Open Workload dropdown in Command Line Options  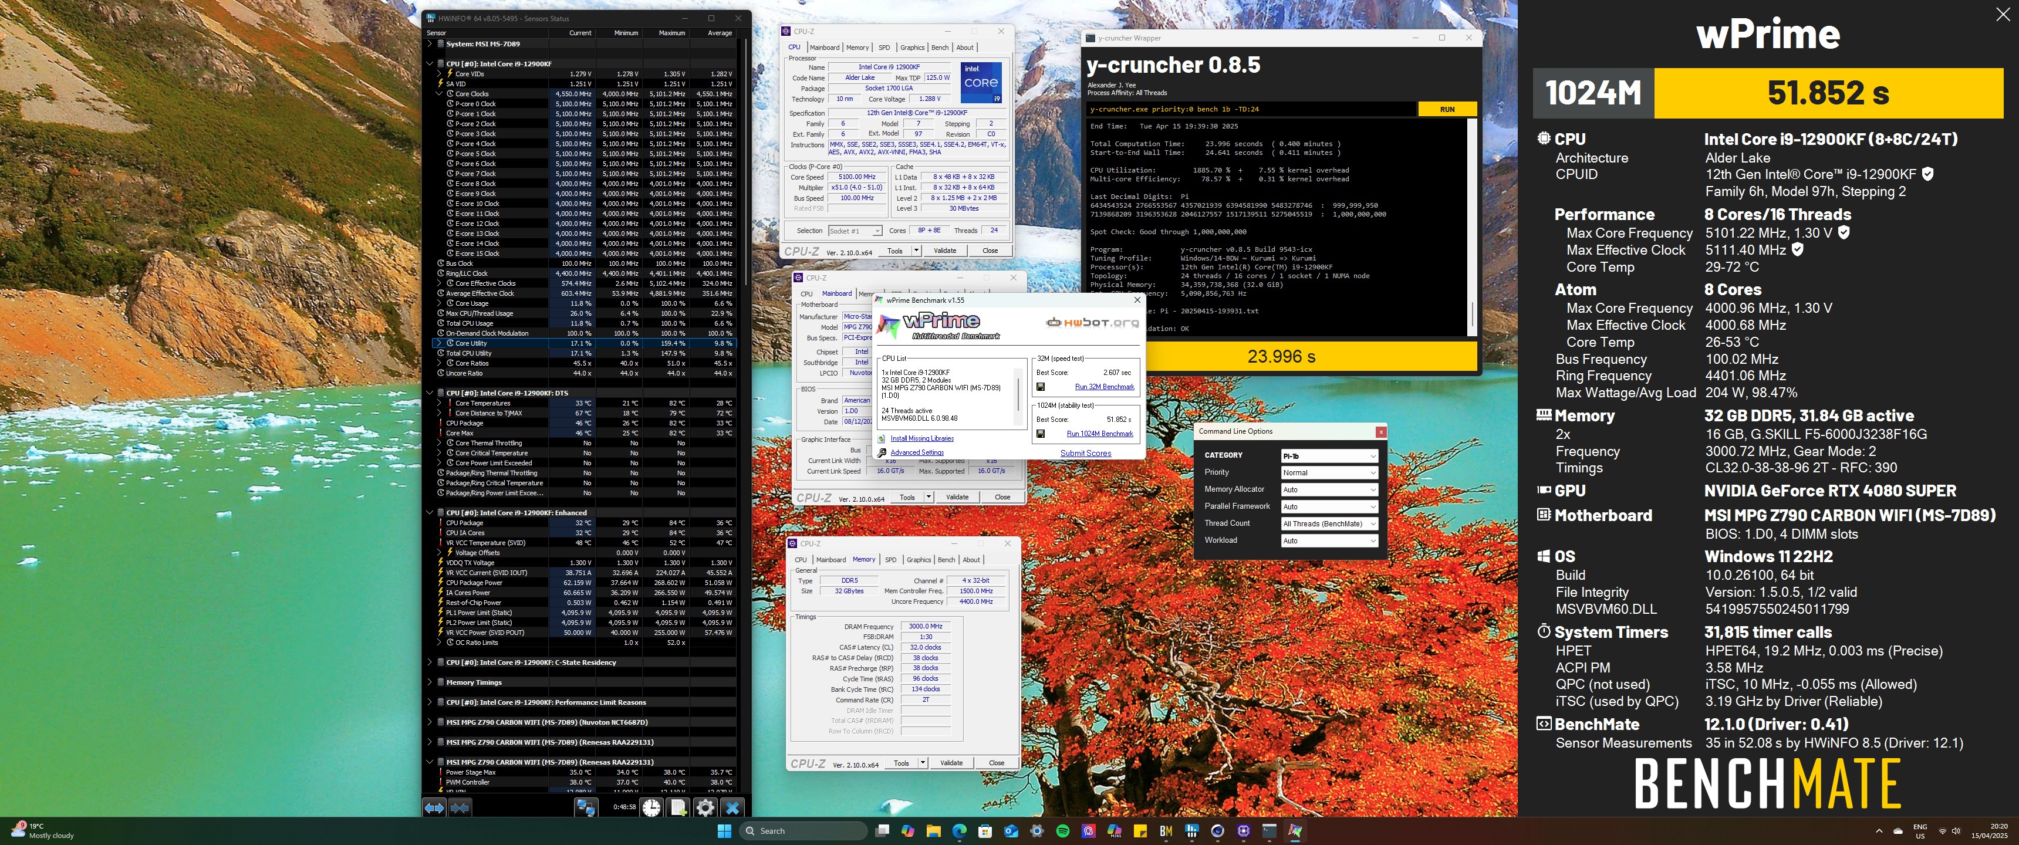(1329, 541)
